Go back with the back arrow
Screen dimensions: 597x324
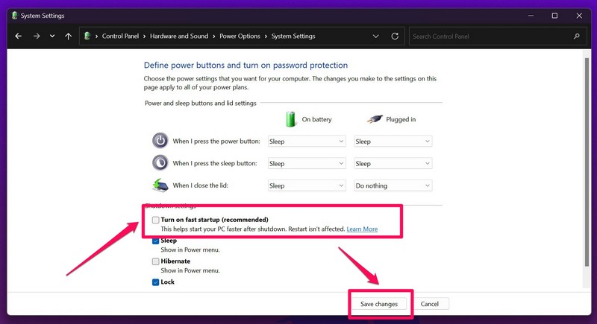click(x=18, y=36)
